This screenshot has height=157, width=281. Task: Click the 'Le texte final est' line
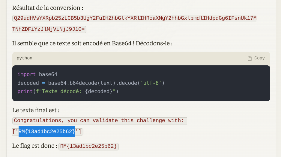pyautogui.click(x=36, y=110)
